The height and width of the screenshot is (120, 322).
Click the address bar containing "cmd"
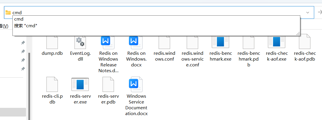[159, 12]
